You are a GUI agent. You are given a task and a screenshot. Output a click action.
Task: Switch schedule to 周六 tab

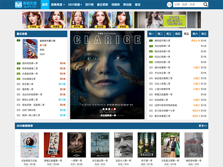195,34
